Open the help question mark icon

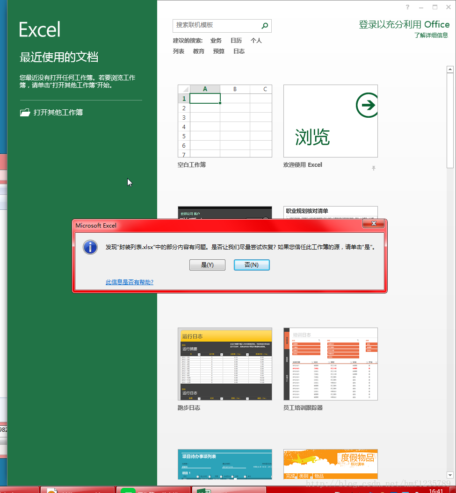click(407, 7)
